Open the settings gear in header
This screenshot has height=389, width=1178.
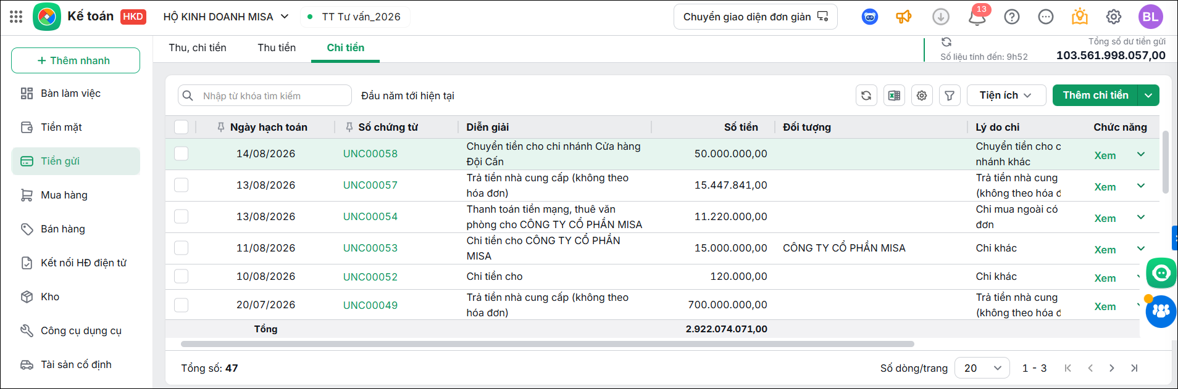[1114, 17]
